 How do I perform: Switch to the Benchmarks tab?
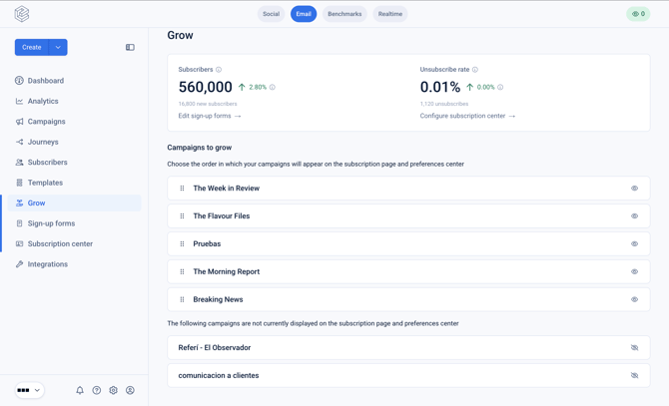pos(344,14)
